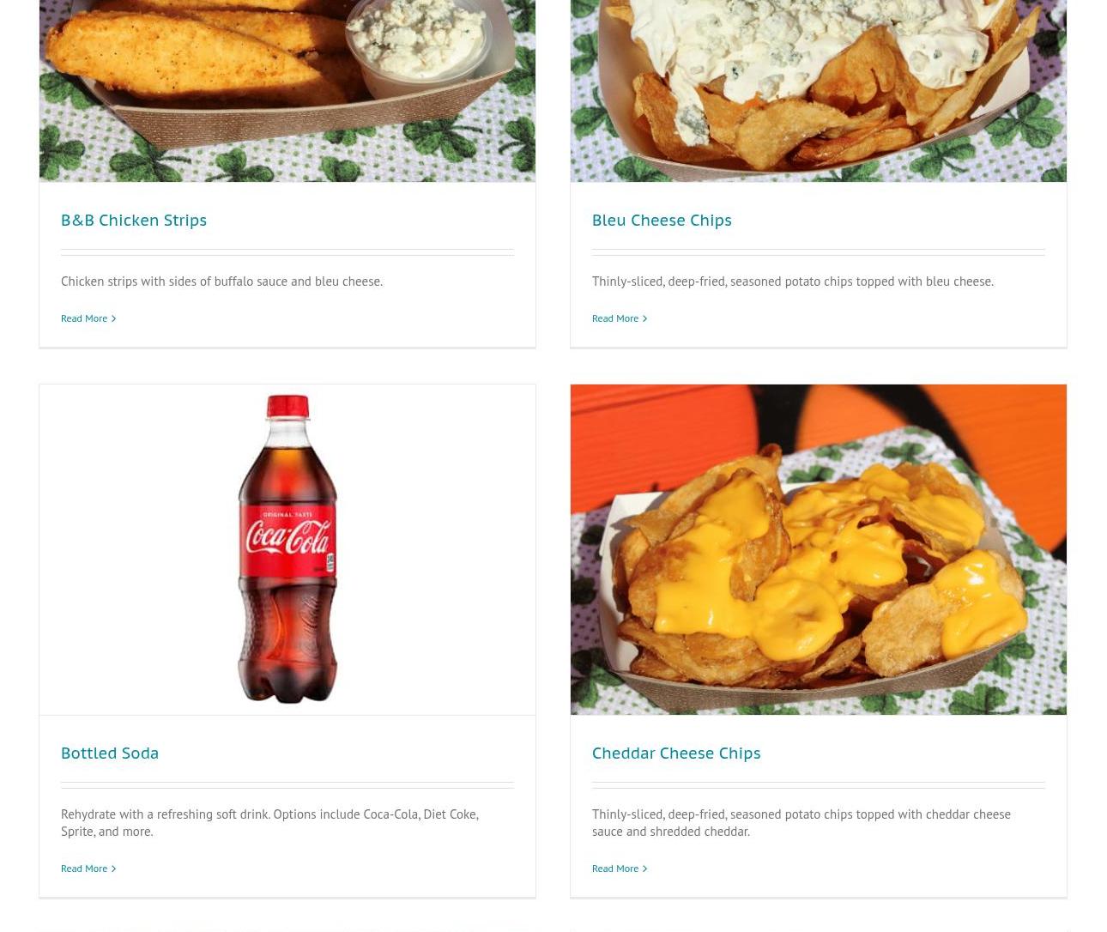Open the Cheddar Cheese Chips title link
The width and height of the screenshot is (1107, 932).
click(676, 753)
